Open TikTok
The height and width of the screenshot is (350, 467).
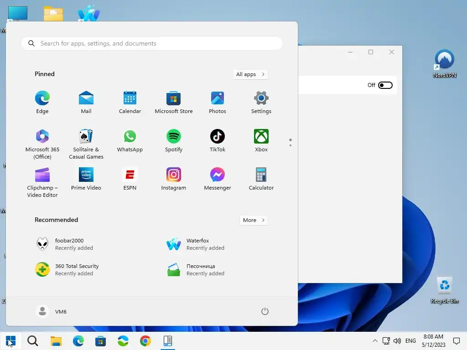pyautogui.click(x=218, y=141)
